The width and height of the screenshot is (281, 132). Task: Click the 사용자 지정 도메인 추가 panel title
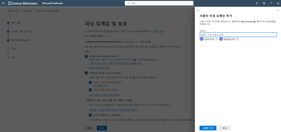[x=216, y=16]
